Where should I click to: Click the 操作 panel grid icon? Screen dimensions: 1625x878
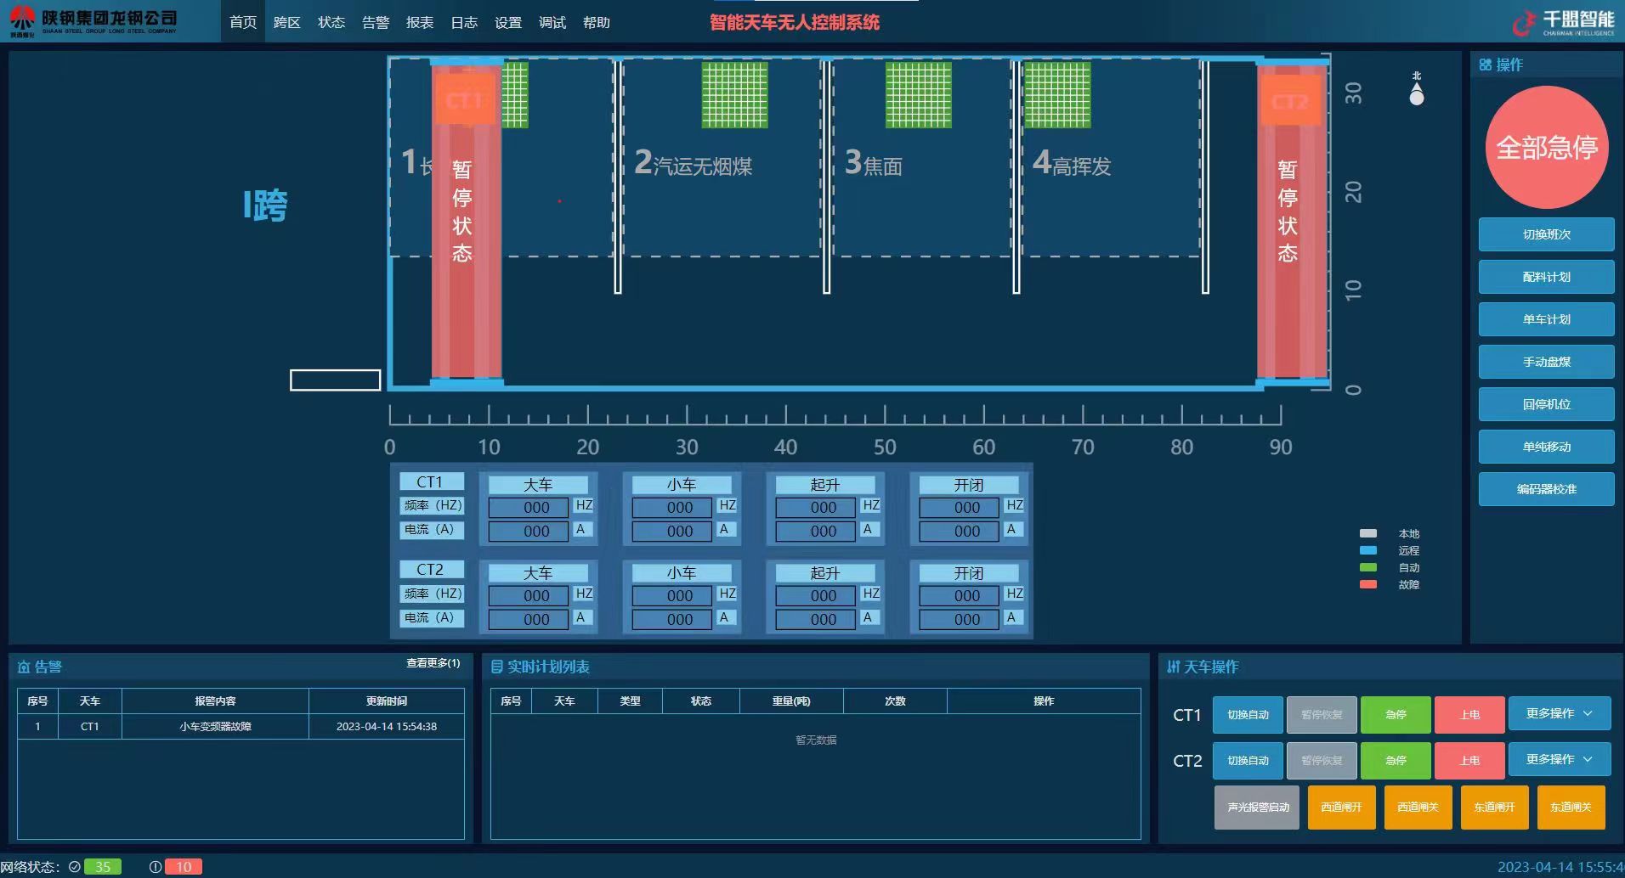(x=1485, y=65)
